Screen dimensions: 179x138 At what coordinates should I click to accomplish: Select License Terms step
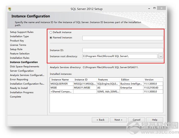pos(18,45)
